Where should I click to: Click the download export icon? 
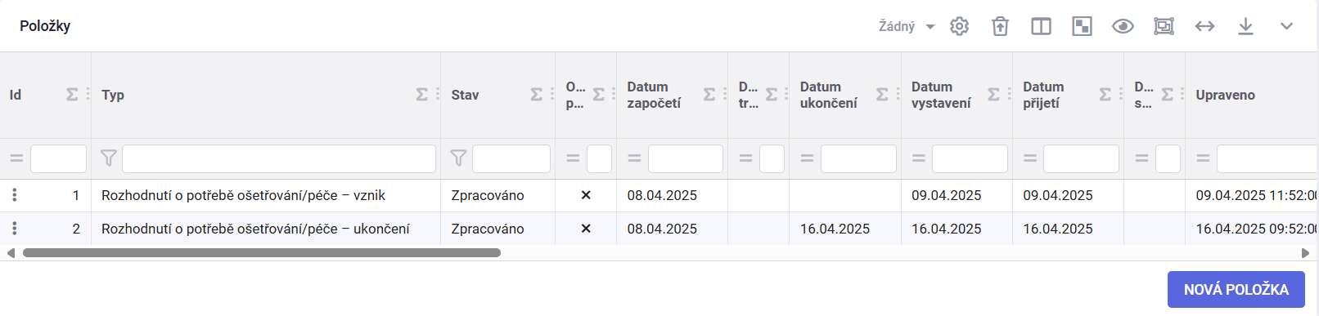[1245, 26]
